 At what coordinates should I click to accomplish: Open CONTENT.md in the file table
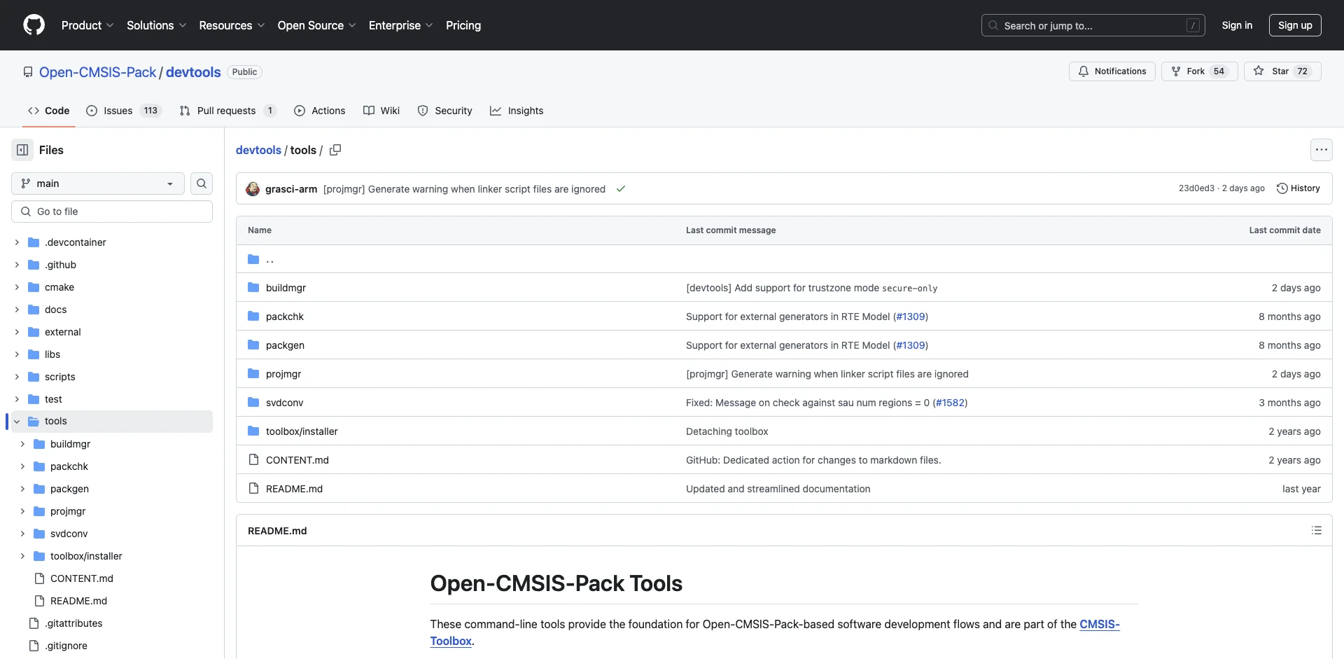297,460
